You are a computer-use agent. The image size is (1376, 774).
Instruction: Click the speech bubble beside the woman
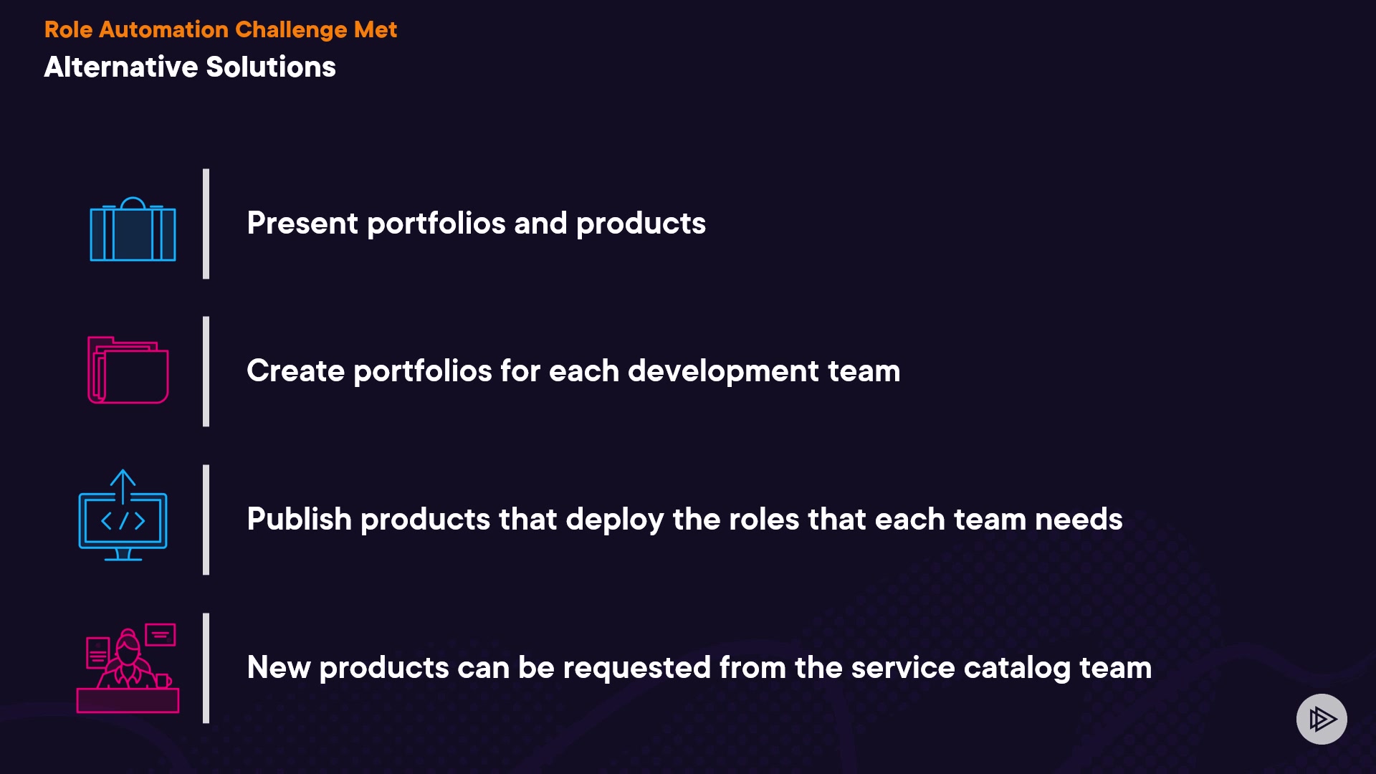(161, 634)
